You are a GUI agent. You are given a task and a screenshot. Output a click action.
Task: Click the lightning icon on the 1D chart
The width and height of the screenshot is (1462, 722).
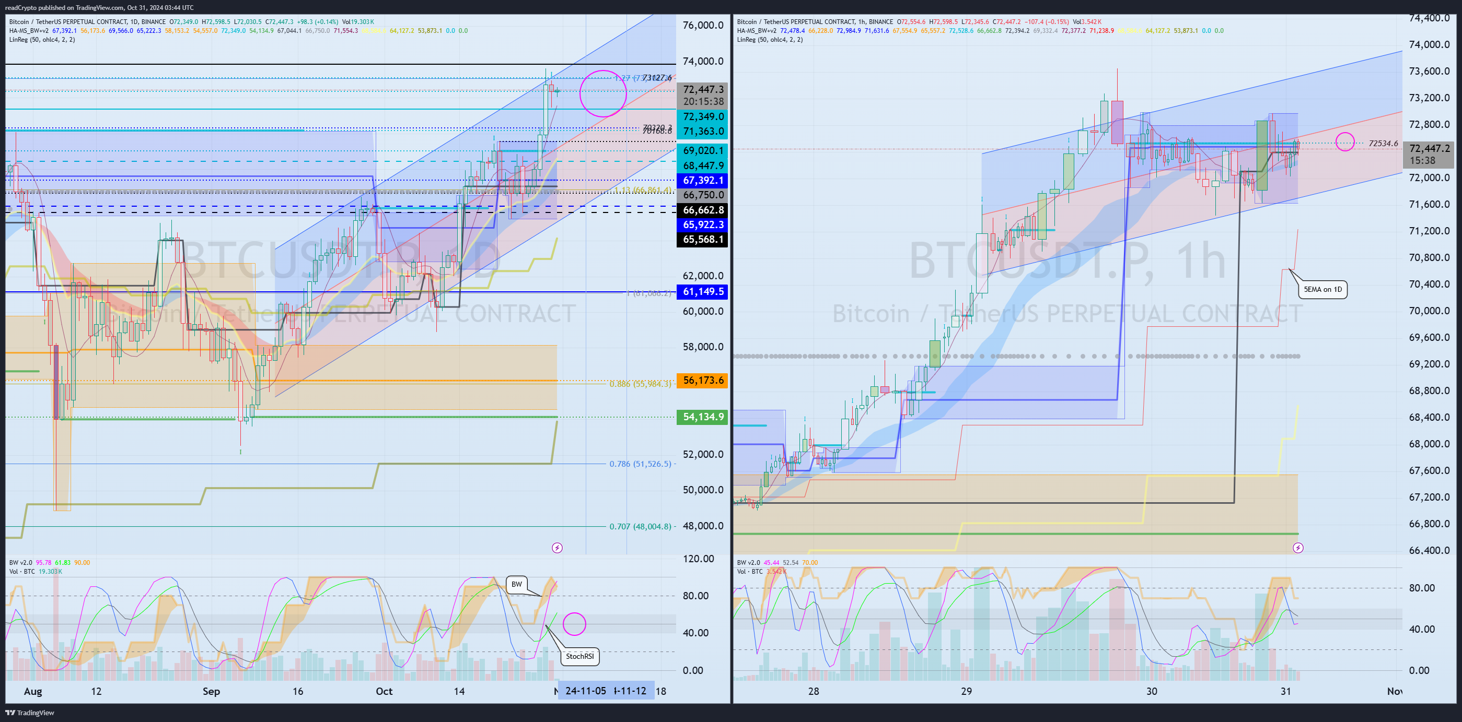(558, 548)
